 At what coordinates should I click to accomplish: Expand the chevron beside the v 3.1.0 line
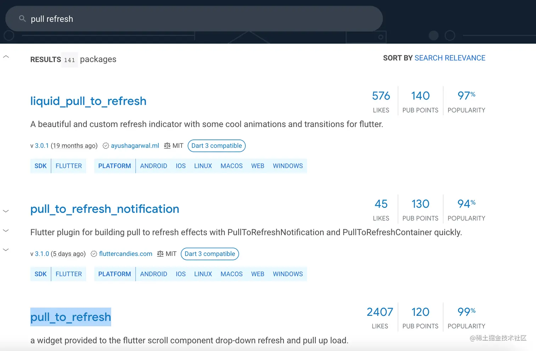point(6,250)
